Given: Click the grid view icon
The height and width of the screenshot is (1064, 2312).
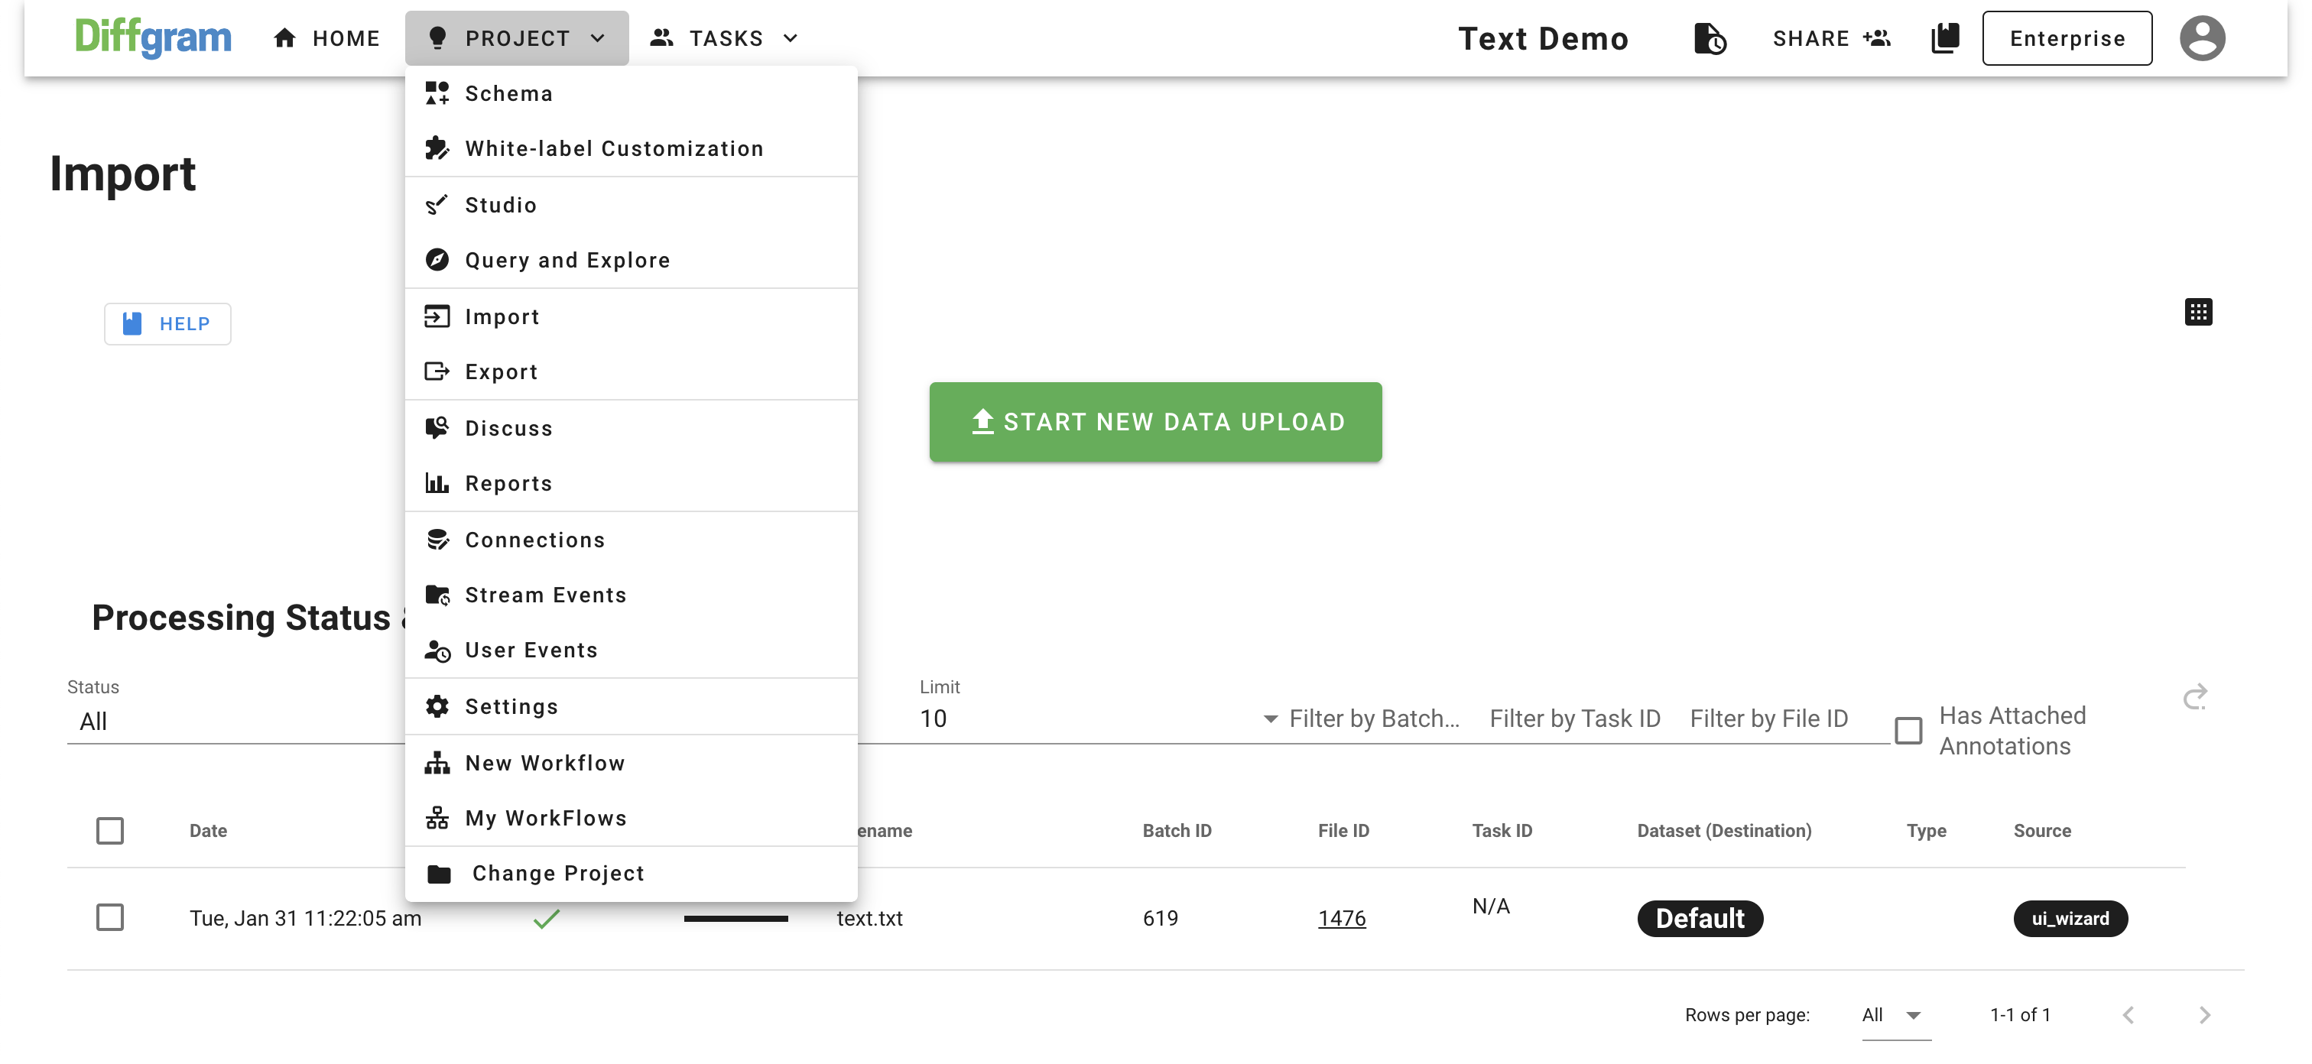Looking at the screenshot, I should 2197,312.
